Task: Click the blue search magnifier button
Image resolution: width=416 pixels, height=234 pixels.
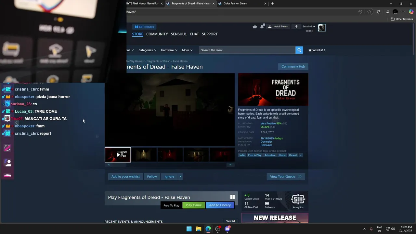Action: pyautogui.click(x=299, y=50)
